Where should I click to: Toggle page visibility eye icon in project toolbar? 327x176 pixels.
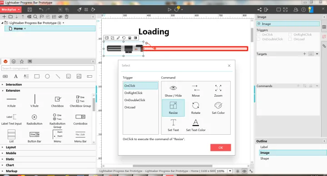click(60, 17)
